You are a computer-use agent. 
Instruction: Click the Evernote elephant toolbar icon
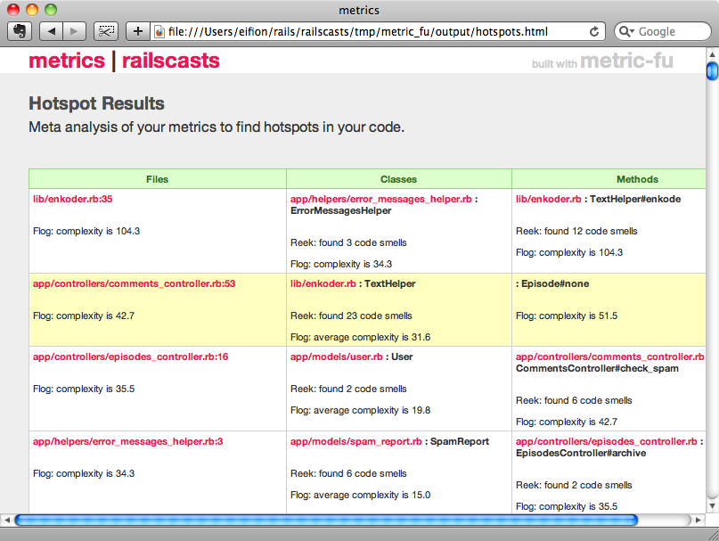point(20,31)
